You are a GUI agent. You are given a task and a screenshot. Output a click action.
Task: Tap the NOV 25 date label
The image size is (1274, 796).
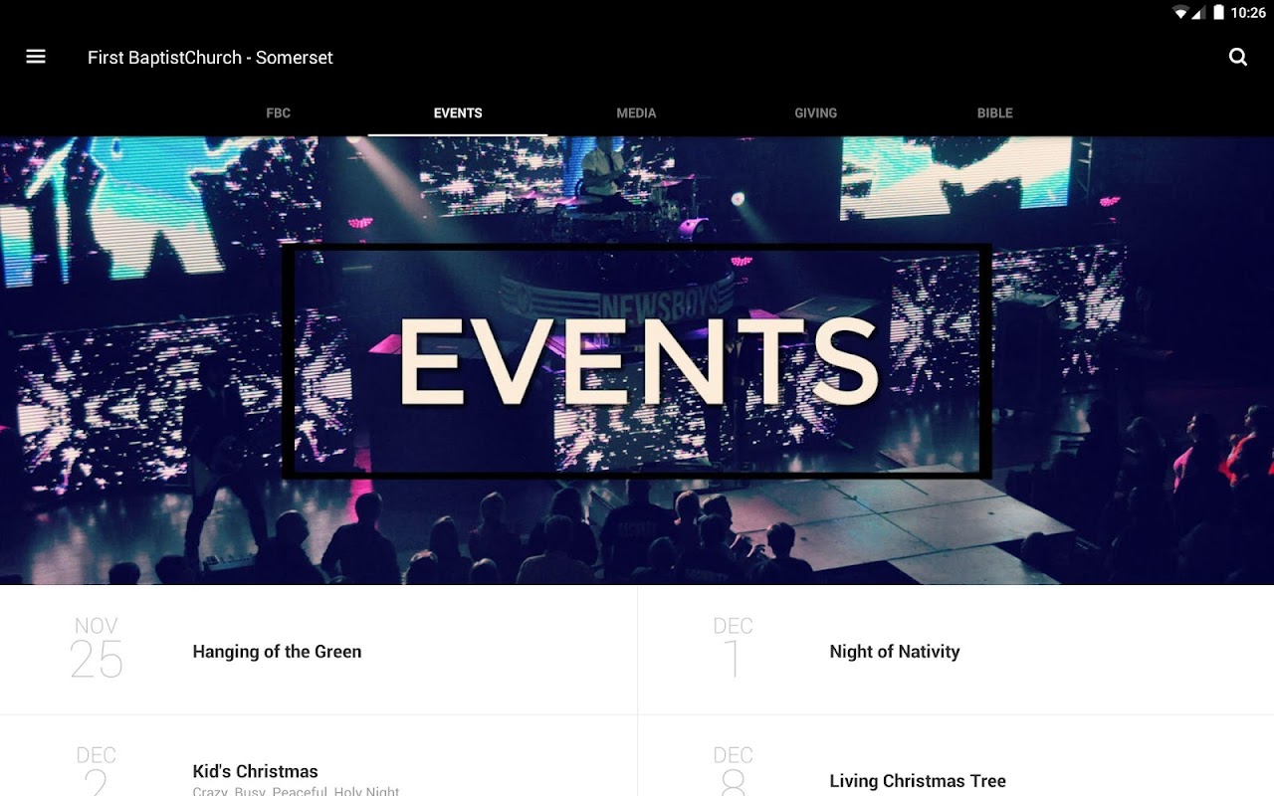(97, 649)
